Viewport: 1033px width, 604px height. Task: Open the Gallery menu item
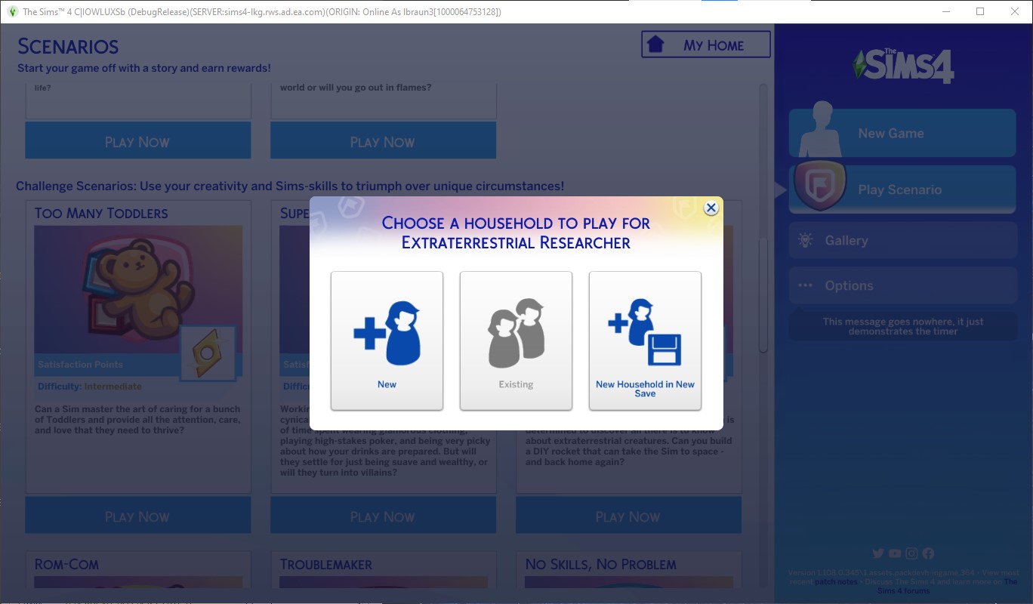tap(902, 240)
